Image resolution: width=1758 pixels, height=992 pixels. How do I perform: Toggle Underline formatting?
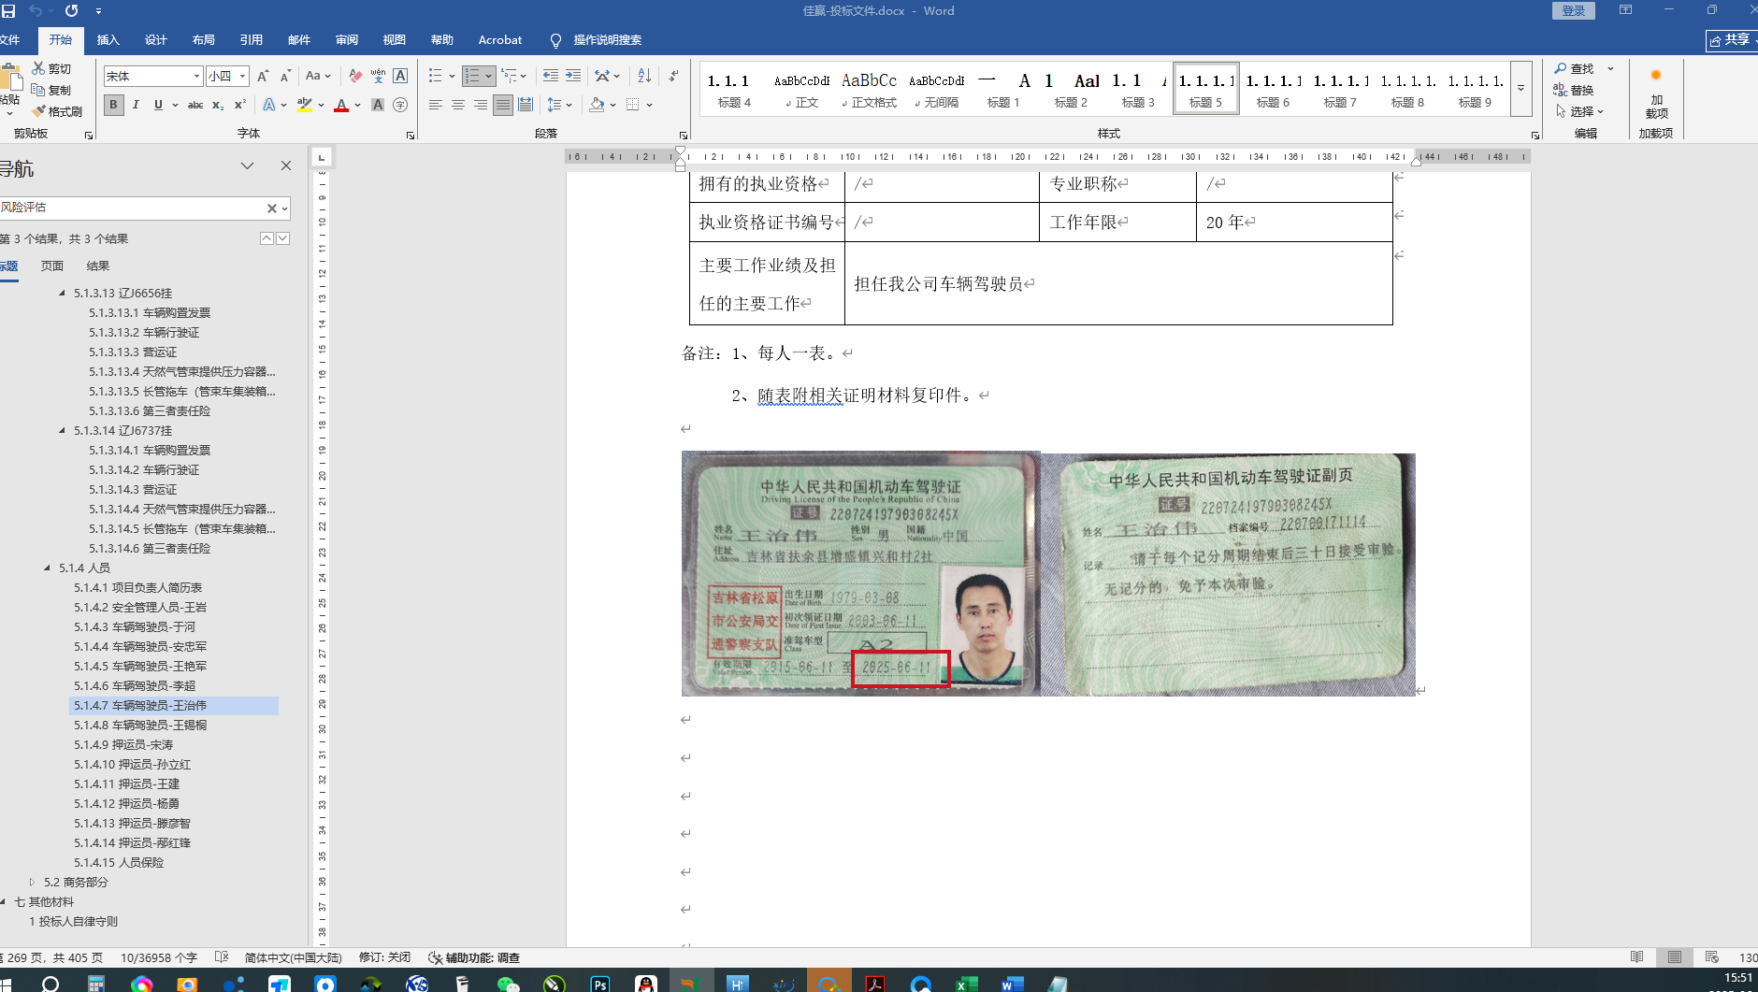click(158, 105)
